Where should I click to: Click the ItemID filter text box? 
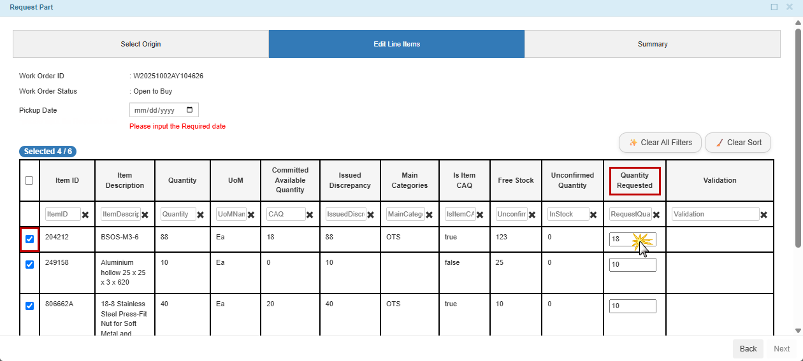(62, 214)
